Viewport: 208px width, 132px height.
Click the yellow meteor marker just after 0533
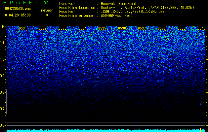pos(68,130)
